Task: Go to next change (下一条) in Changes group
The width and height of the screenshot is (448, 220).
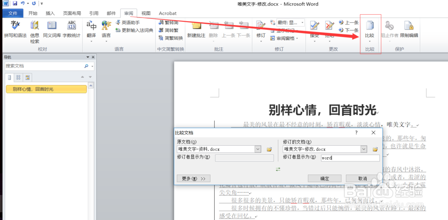Action: click(349, 30)
